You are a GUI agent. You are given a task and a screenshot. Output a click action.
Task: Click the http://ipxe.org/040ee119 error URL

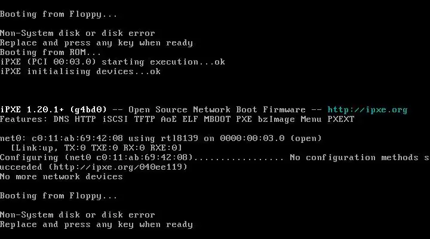coord(118,167)
